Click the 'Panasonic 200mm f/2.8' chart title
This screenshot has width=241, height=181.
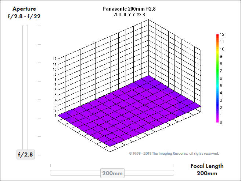pyautogui.click(x=129, y=9)
